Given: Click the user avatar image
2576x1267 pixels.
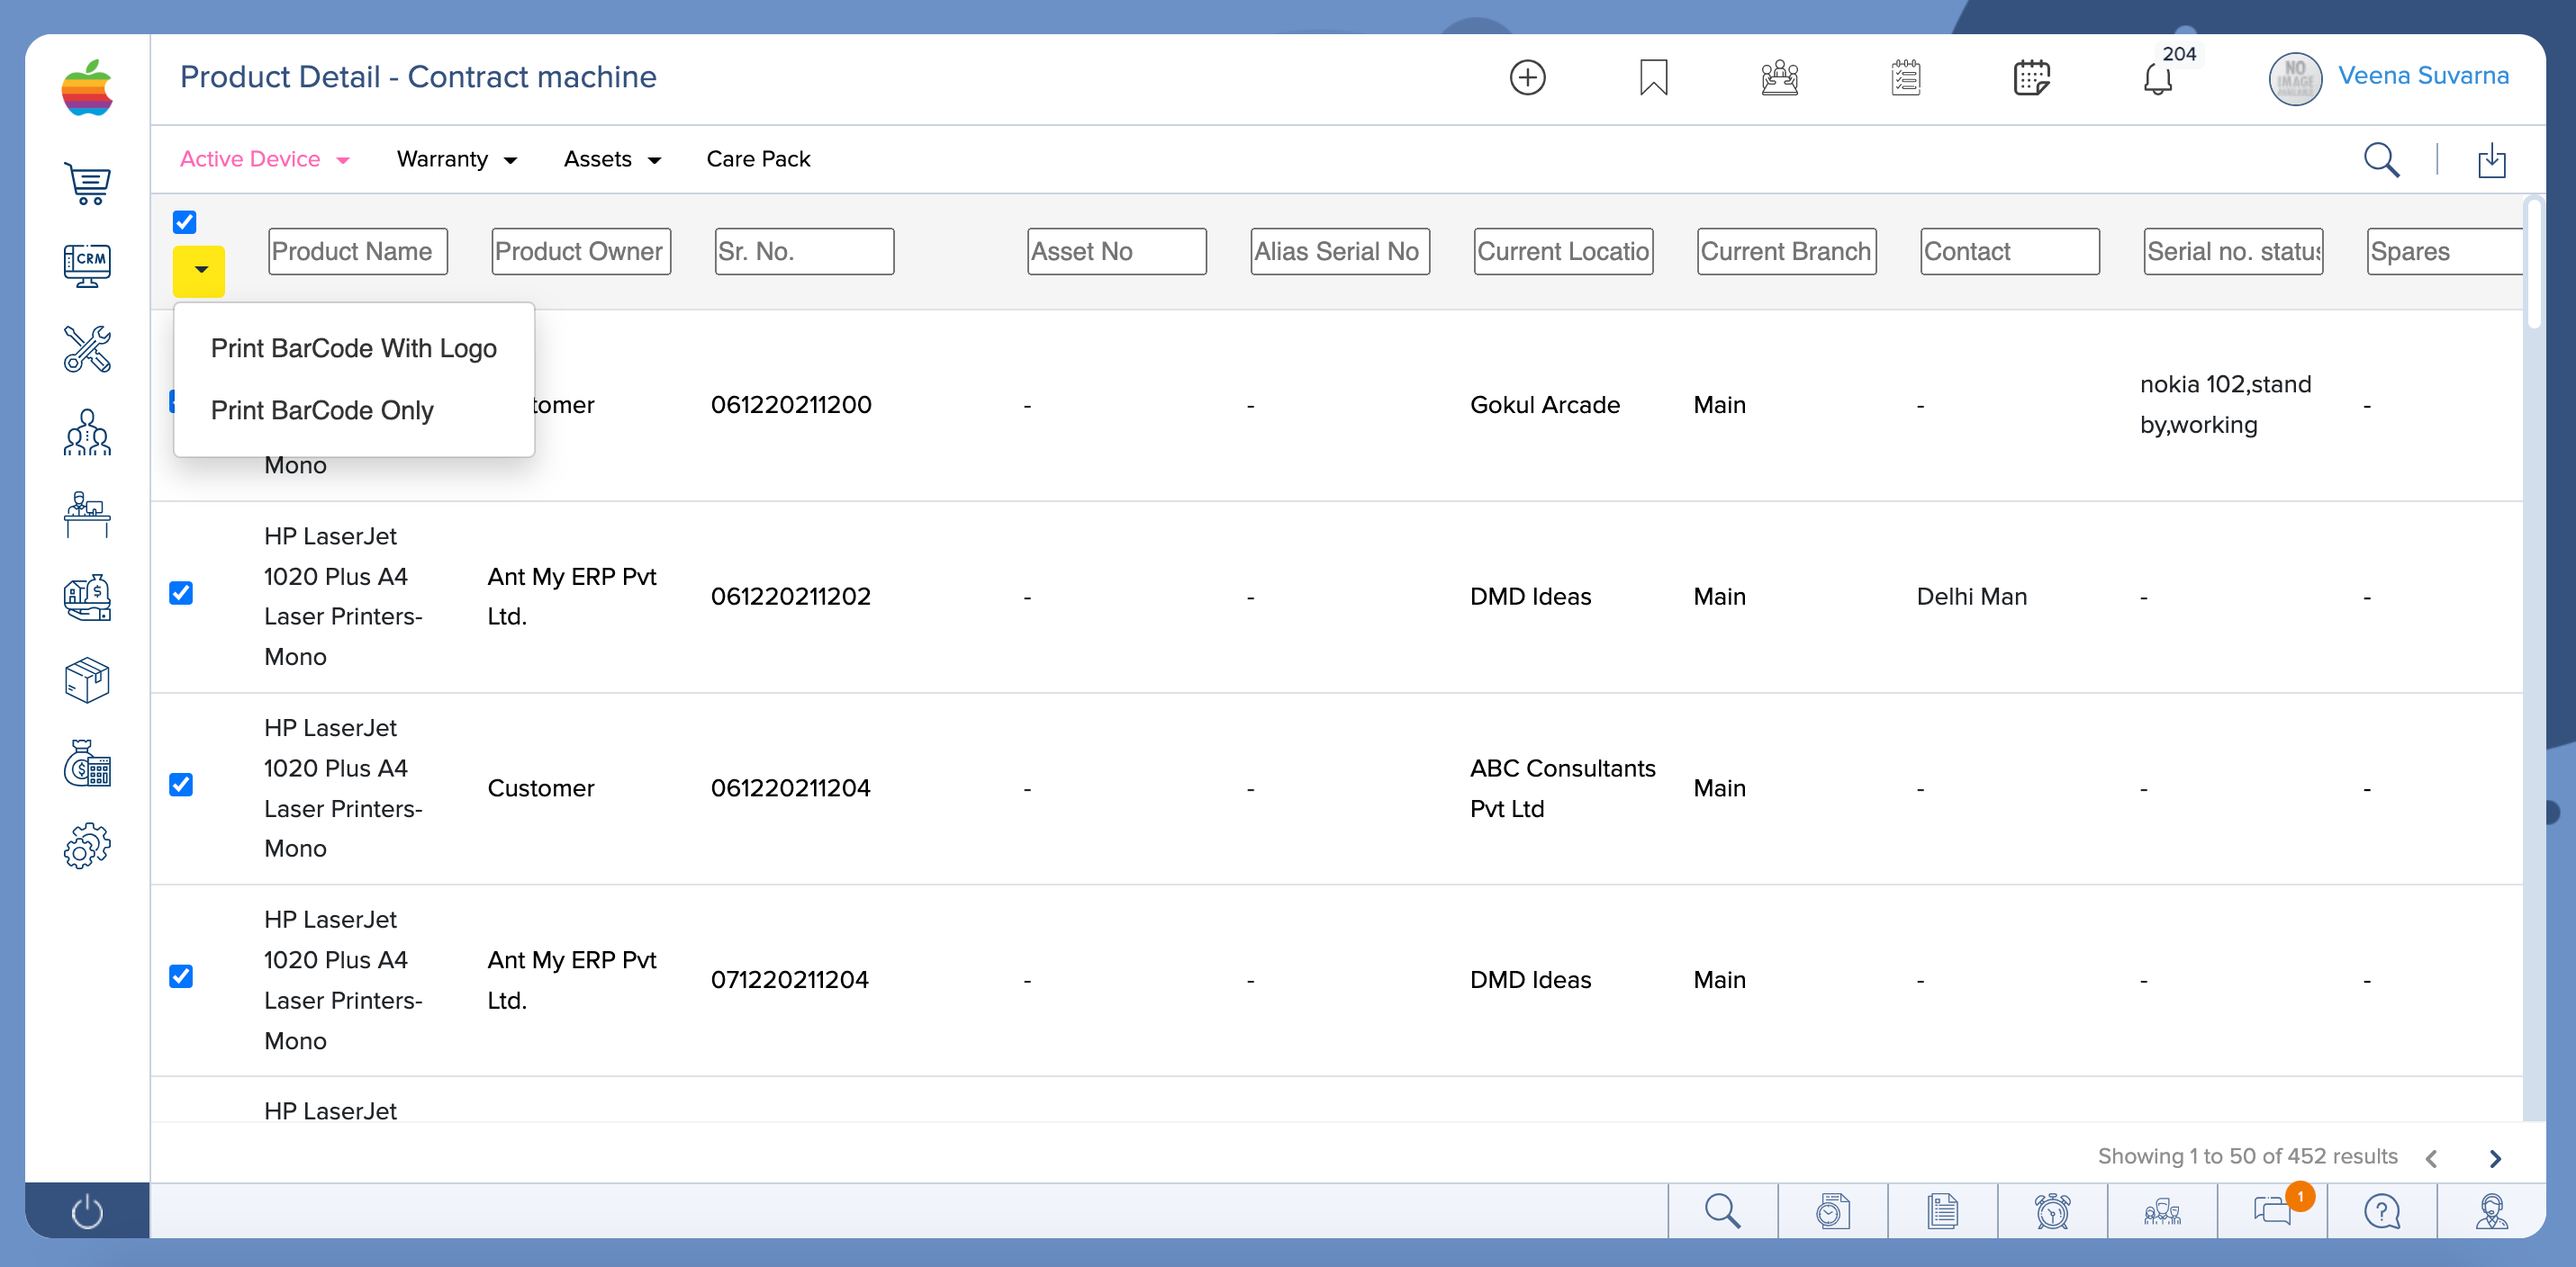Looking at the screenshot, I should (x=2294, y=78).
